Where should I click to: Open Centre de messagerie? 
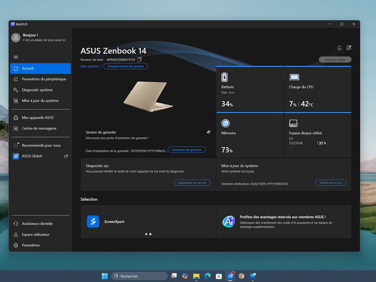tap(40, 128)
